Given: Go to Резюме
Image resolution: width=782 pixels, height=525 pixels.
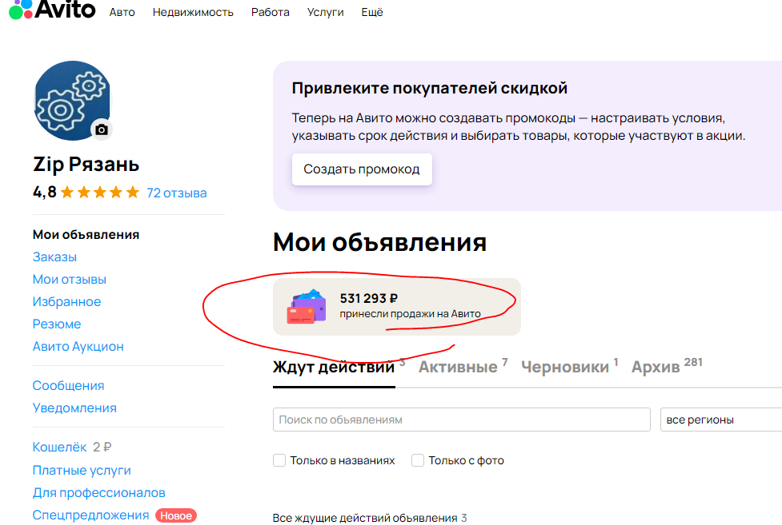Looking at the screenshot, I should click(57, 324).
